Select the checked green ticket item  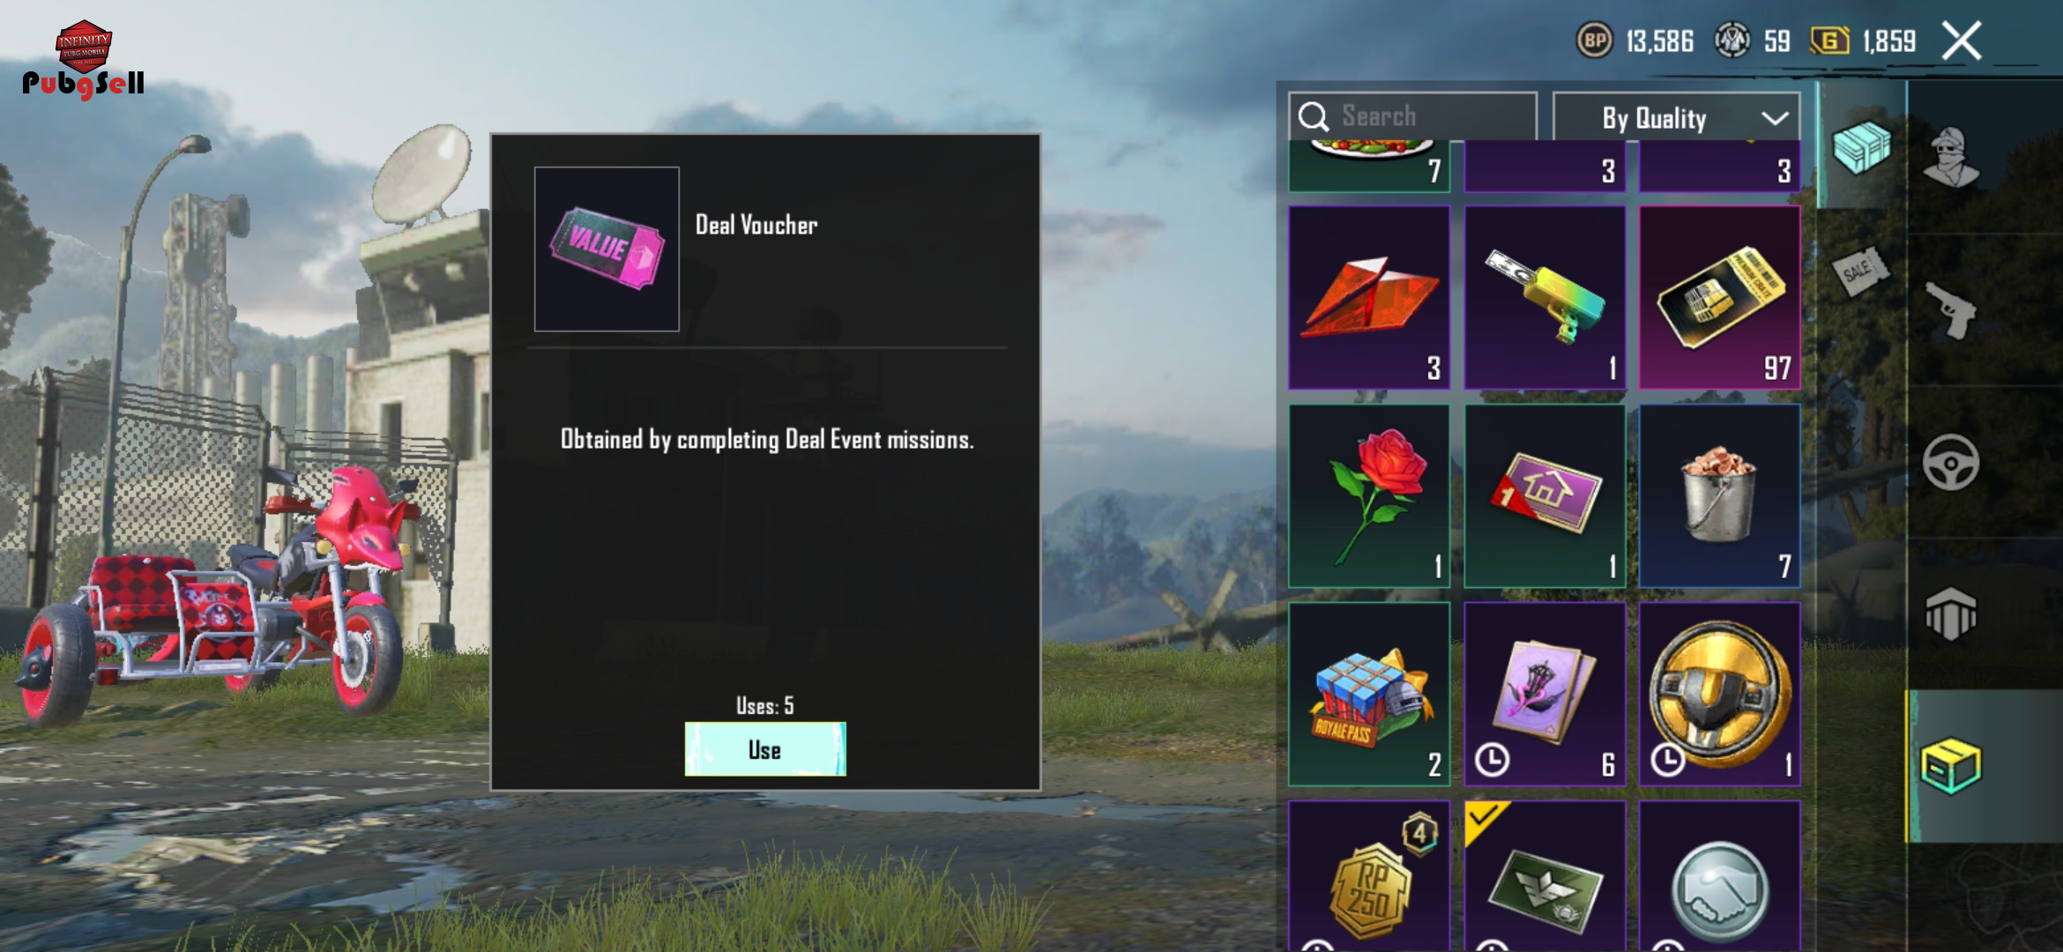coord(1545,875)
